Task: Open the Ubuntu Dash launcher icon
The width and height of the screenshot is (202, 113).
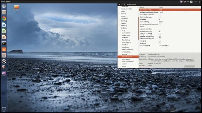Action: click(4, 6)
